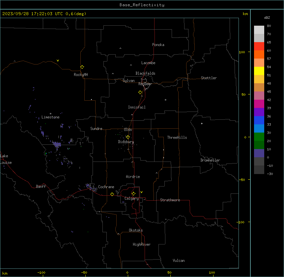Image resolution: width=284 pixels, height=277 pixels.
Task: Click the Stettler town label
Action: tap(209, 78)
